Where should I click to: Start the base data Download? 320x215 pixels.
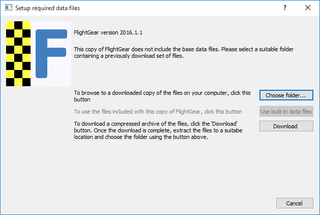tap(286, 126)
